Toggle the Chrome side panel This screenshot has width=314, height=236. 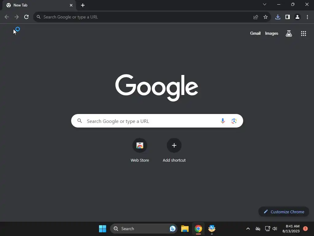point(288,17)
